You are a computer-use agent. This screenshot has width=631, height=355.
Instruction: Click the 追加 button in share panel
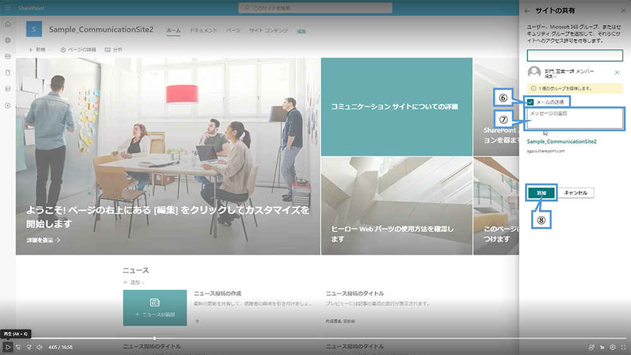[x=541, y=193]
